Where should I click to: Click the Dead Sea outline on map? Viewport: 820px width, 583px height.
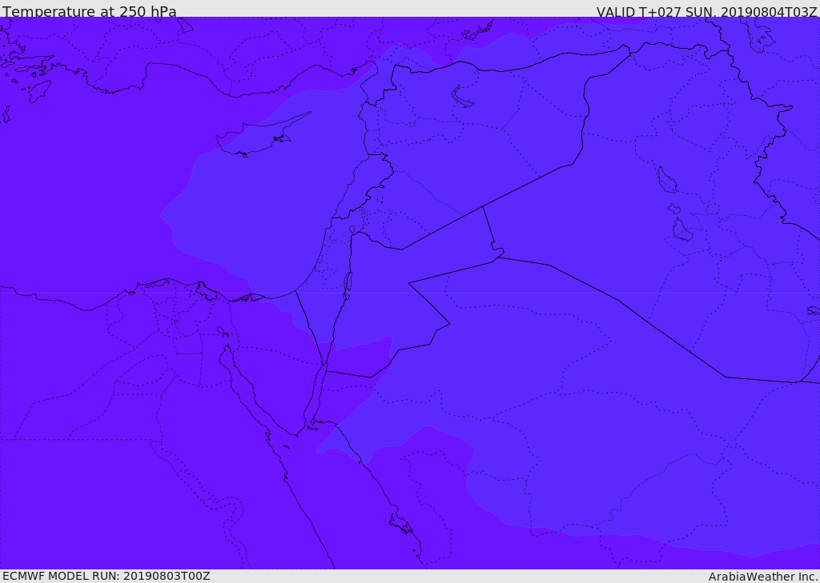(347, 286)
